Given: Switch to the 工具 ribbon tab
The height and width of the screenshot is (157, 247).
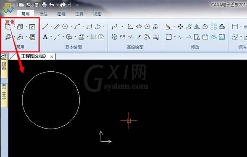Looking at the screenshot, I should 79,14.
